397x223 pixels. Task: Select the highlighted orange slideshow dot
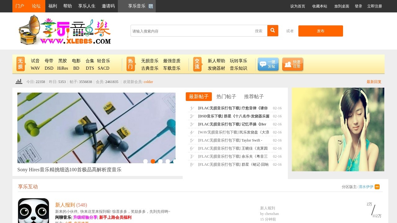(x=153, y=161)
